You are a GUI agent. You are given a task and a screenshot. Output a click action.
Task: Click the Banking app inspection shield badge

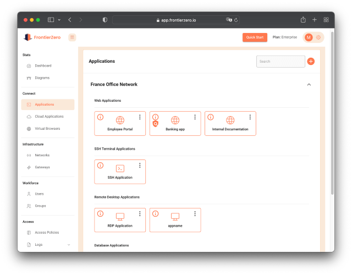click(155, 124)
